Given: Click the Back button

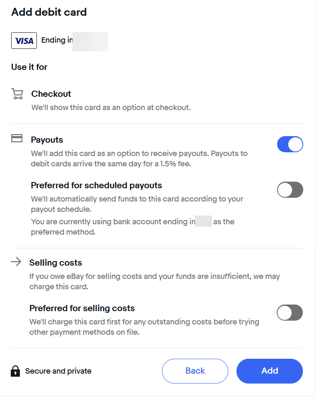Looking at the screenshot, I should (x=195, y=371).
